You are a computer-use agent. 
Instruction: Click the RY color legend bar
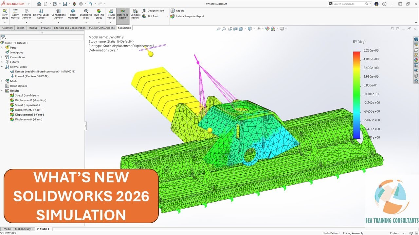[356, 95]
